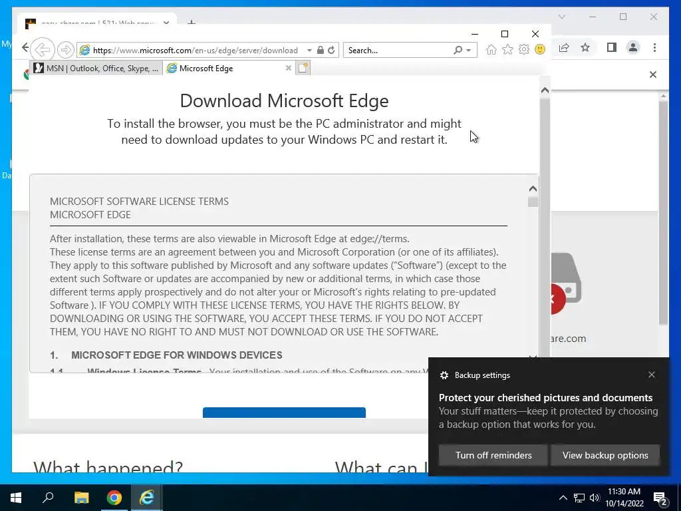681x511 pixels.
Task: Switch to the MSN Outlook Office Skype tab
Action: click(x=96, y=69)
